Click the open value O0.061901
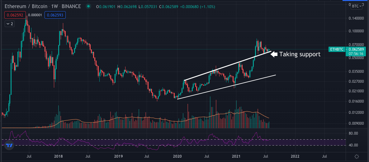 [106, 7]
